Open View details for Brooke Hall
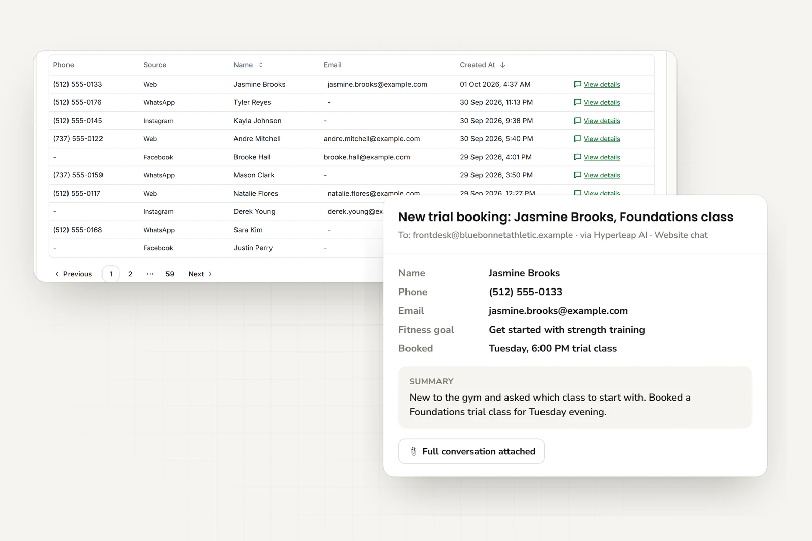The width and height of the screenshot is (812, 541). pyautogui.click(x=597, y=157)
